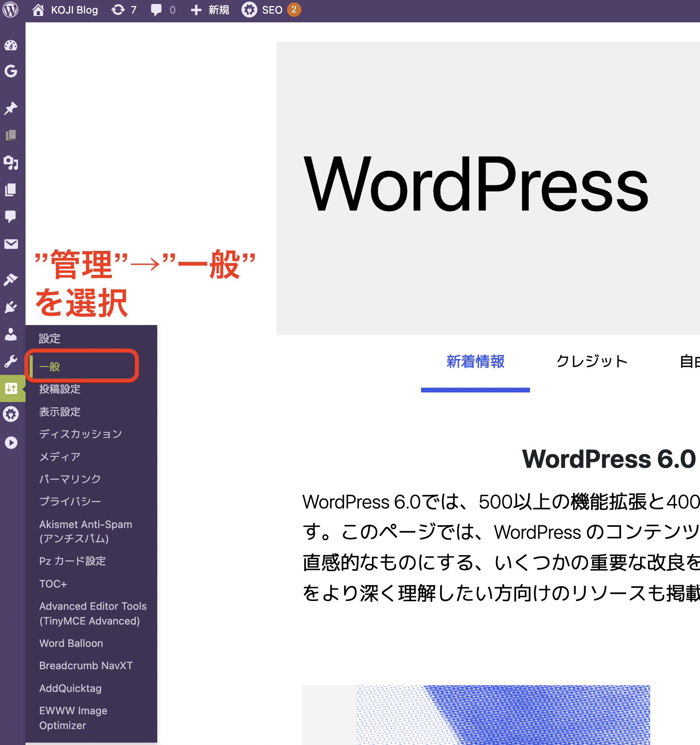
Task: Click the 設定 submenu heading
Action: (x=49, y=339)
